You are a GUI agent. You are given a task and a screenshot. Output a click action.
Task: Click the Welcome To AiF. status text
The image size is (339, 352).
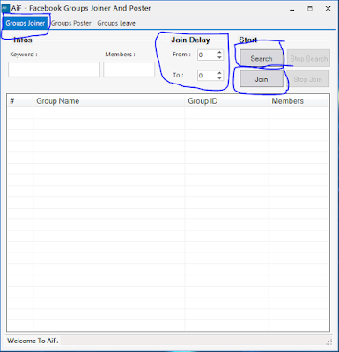pos(33,341)
